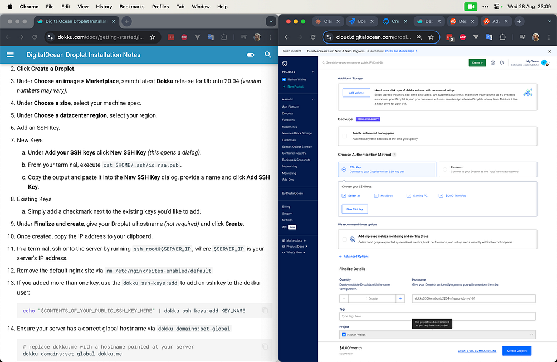The image size is (557, 362).
Task: Open the green Create dropdown
Action: pyautogui.click(x=477, y=62)
